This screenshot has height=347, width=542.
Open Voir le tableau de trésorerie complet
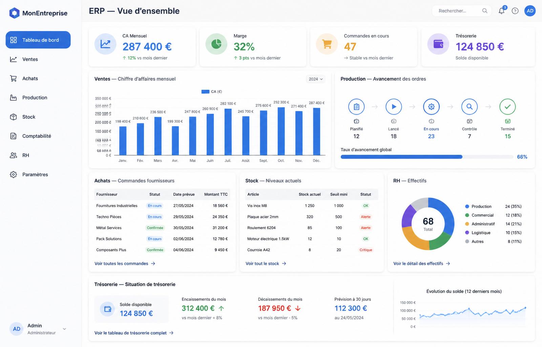[x=134, y=333]
